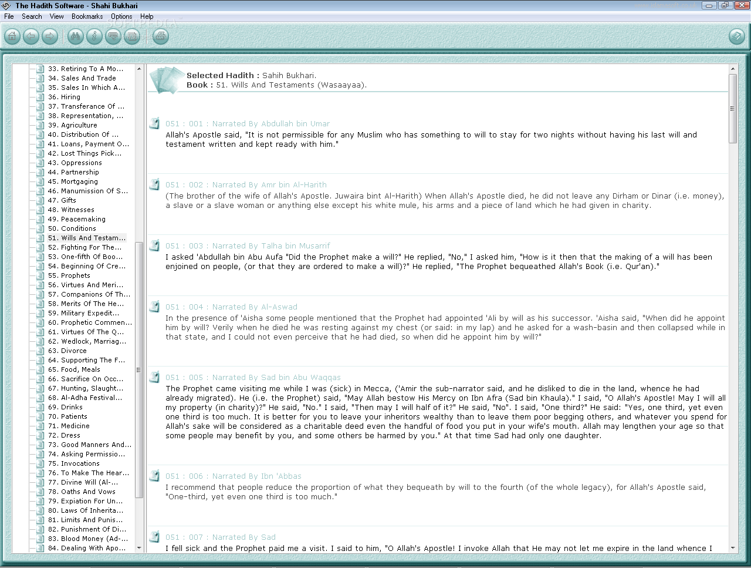Select book 48. Witnesses

[71, 210]
